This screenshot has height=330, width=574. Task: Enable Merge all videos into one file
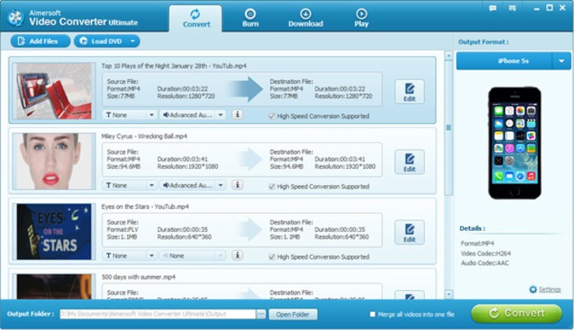tap(372, 314)
